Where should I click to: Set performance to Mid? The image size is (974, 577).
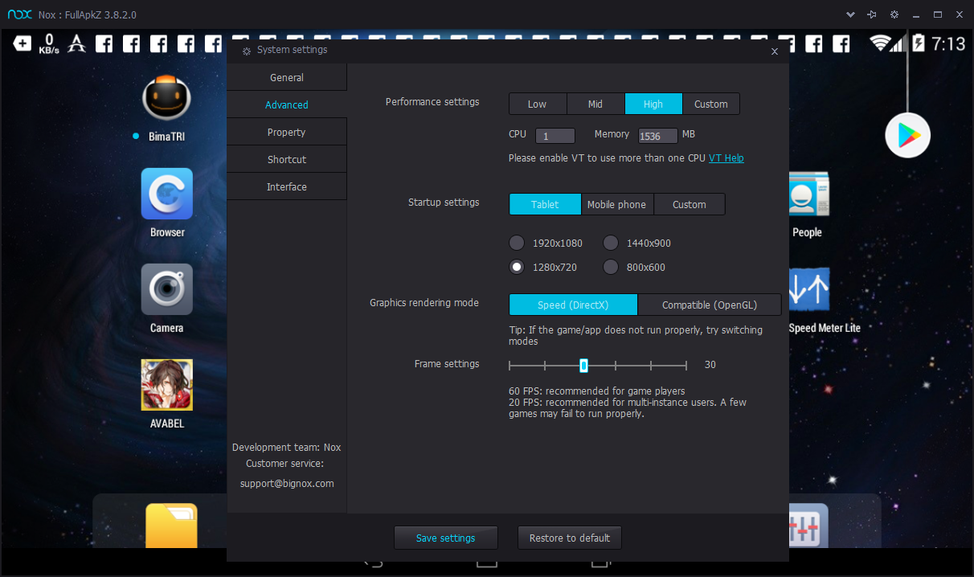(595, 104)
